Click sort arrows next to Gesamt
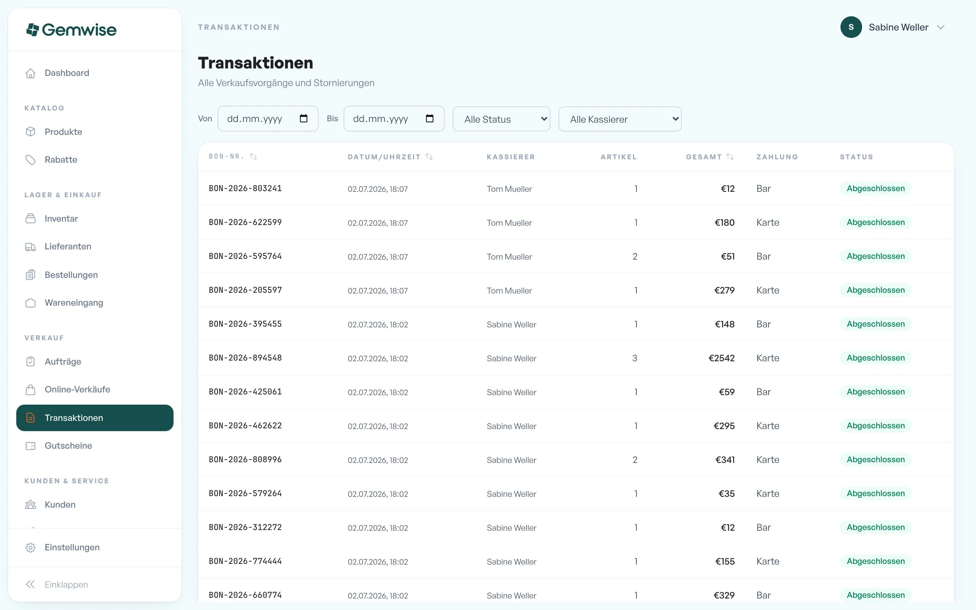This screenshot has width=976, height=610. [x=730, y=157]
